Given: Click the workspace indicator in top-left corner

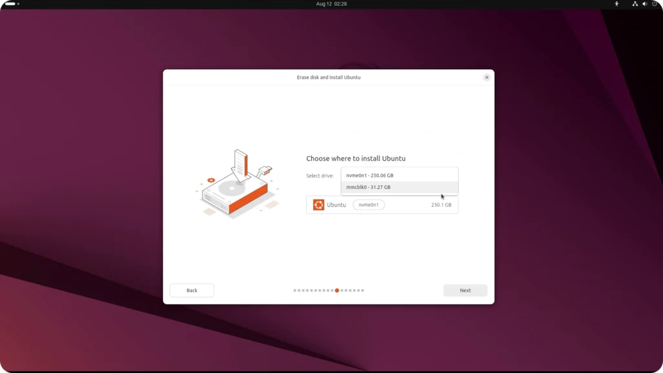Looking at the screenshot, I should 12,4.
